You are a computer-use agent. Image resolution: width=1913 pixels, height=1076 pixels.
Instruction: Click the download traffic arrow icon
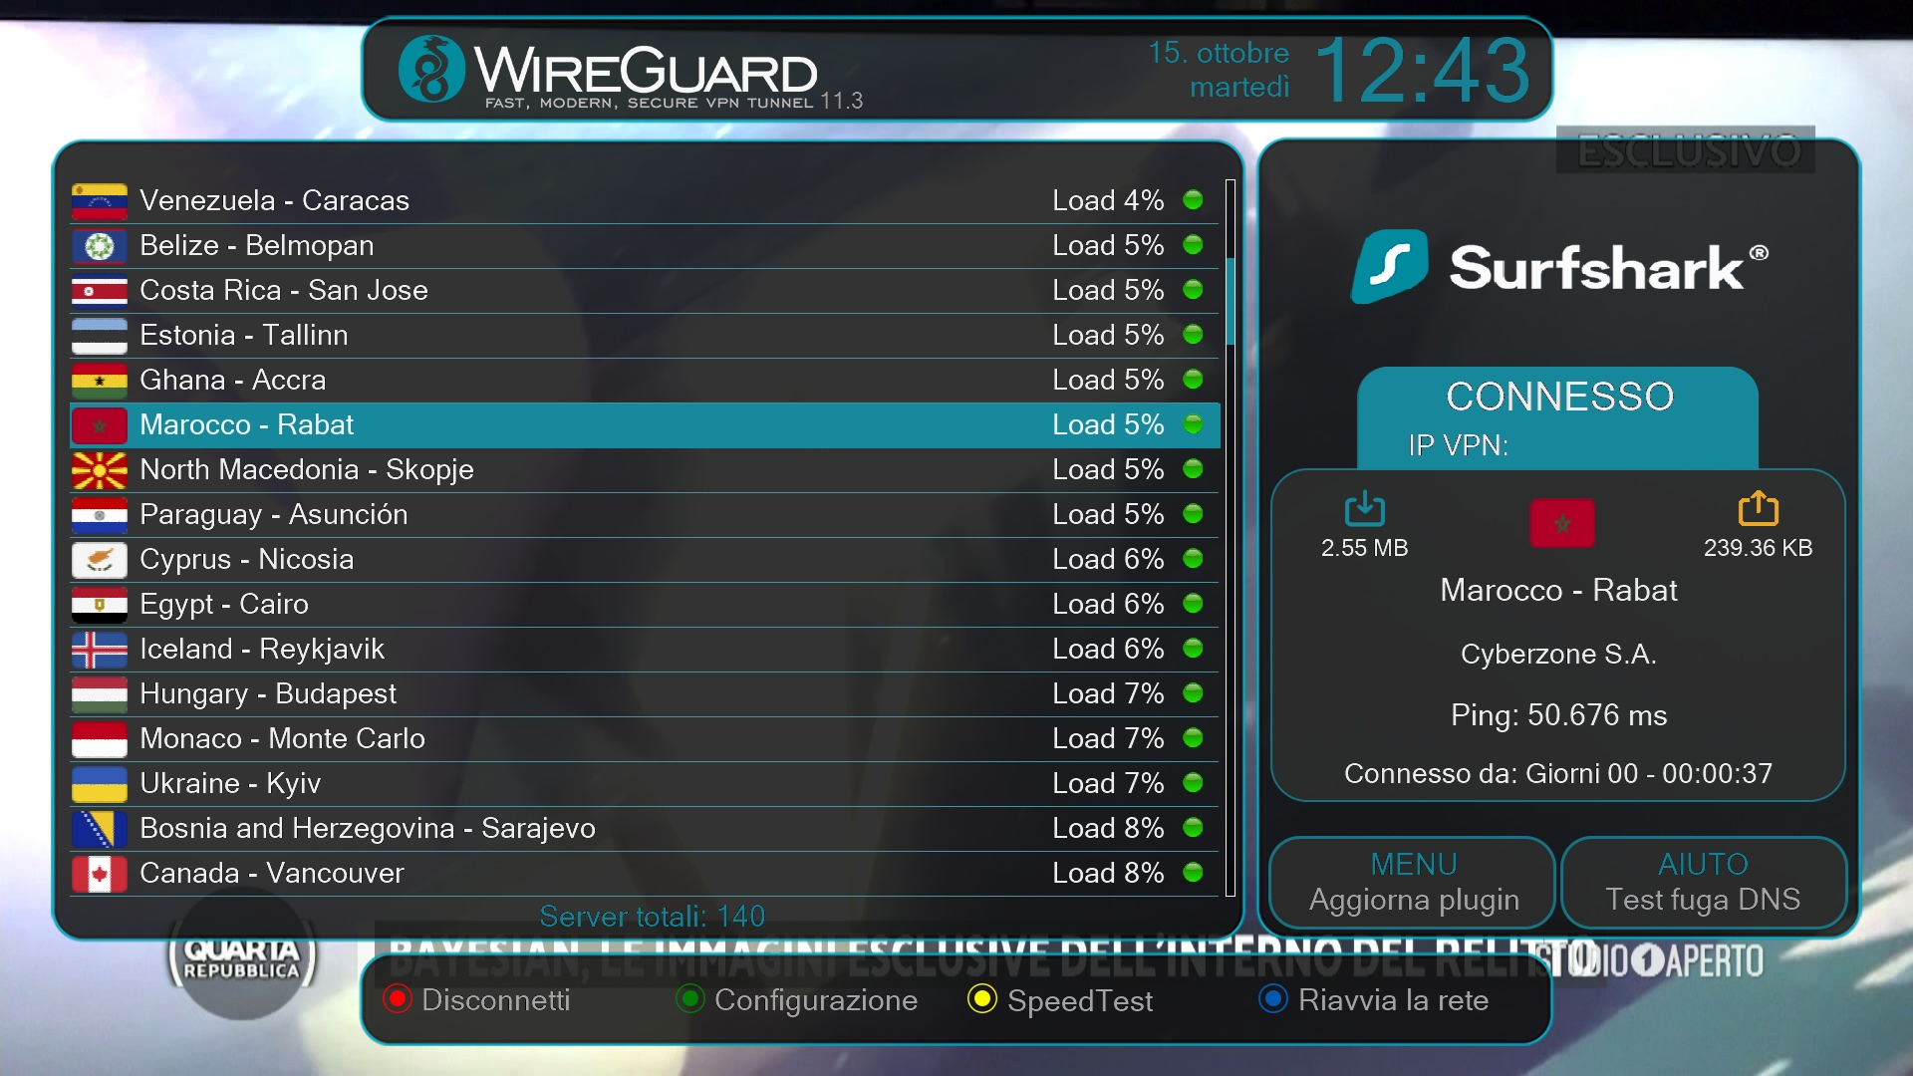coord(1364,508)
